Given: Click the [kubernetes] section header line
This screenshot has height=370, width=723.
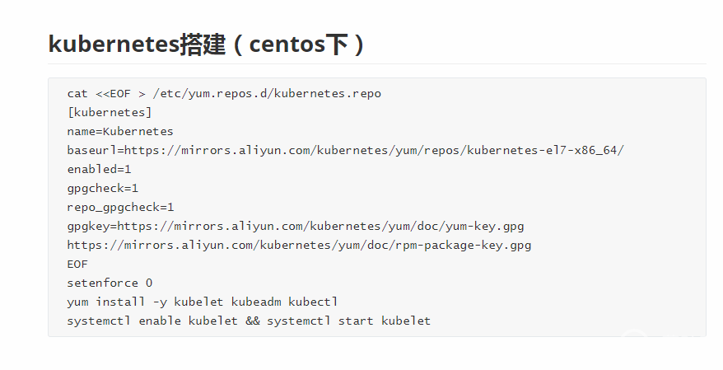Looking at the screenshot, I should tap(110, 113).
